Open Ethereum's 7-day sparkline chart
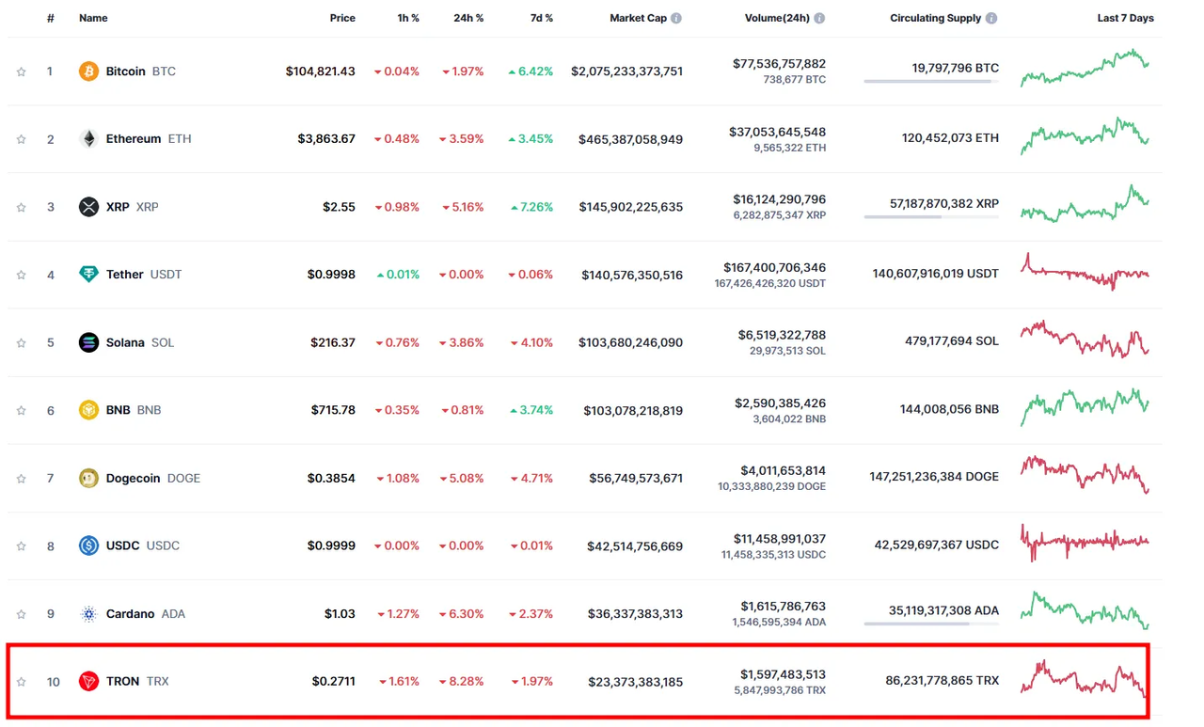This screenshot has height=727, width=1204. pos(1085,135)
